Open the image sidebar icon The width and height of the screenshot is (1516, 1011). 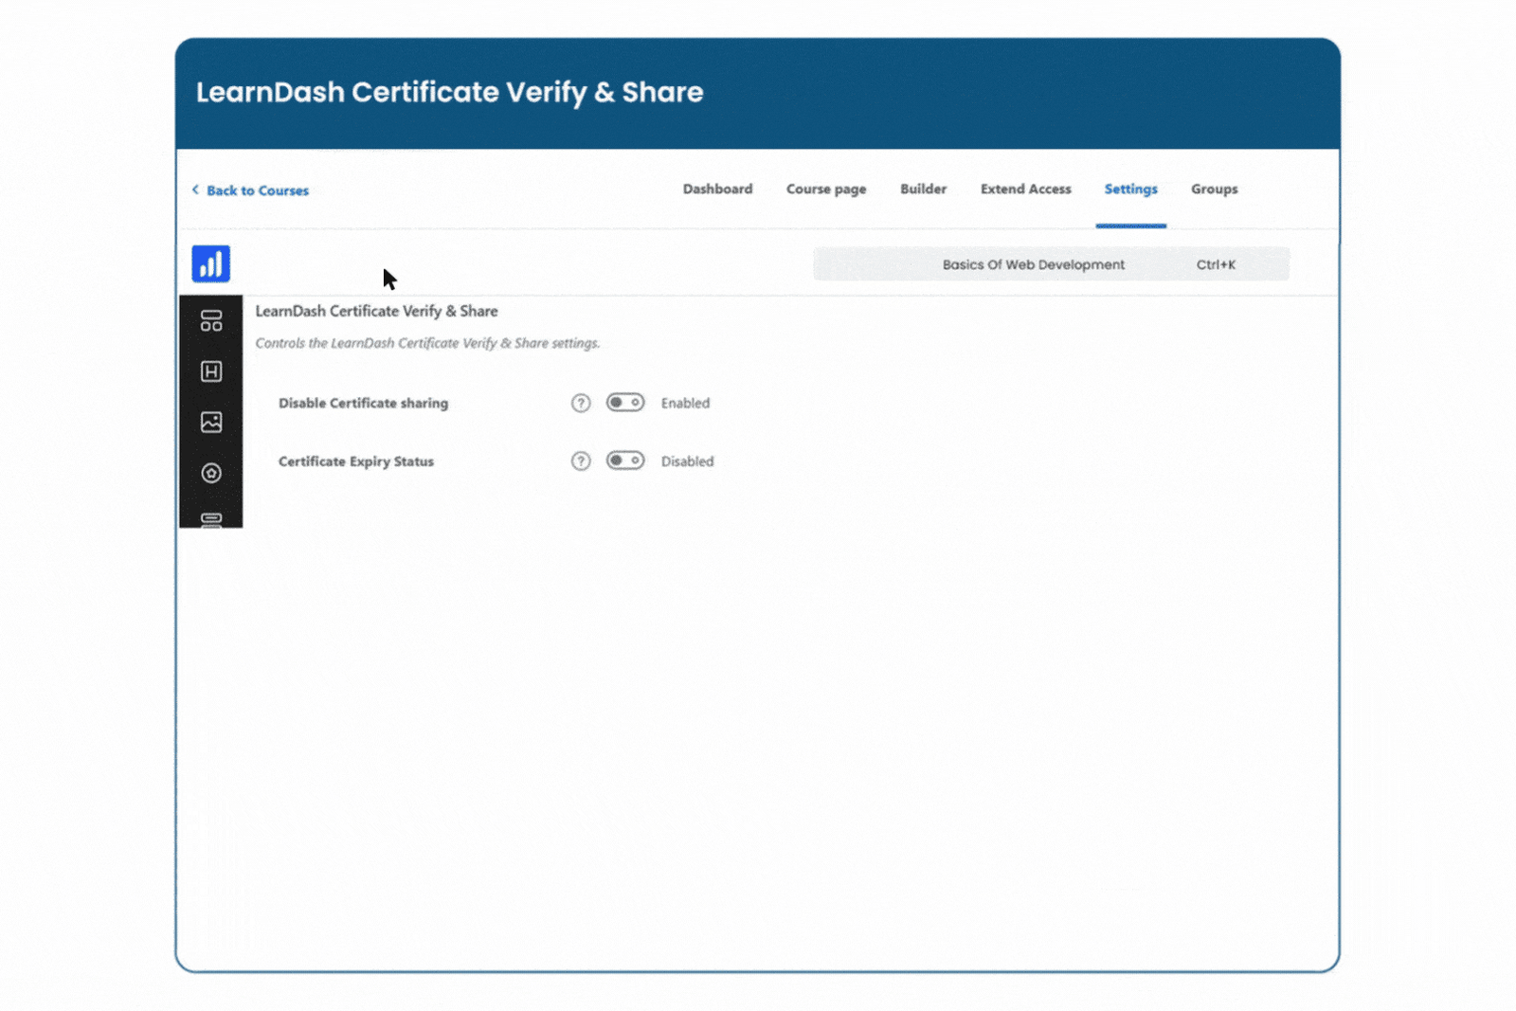pyautogui.click(x=211, y=422)
